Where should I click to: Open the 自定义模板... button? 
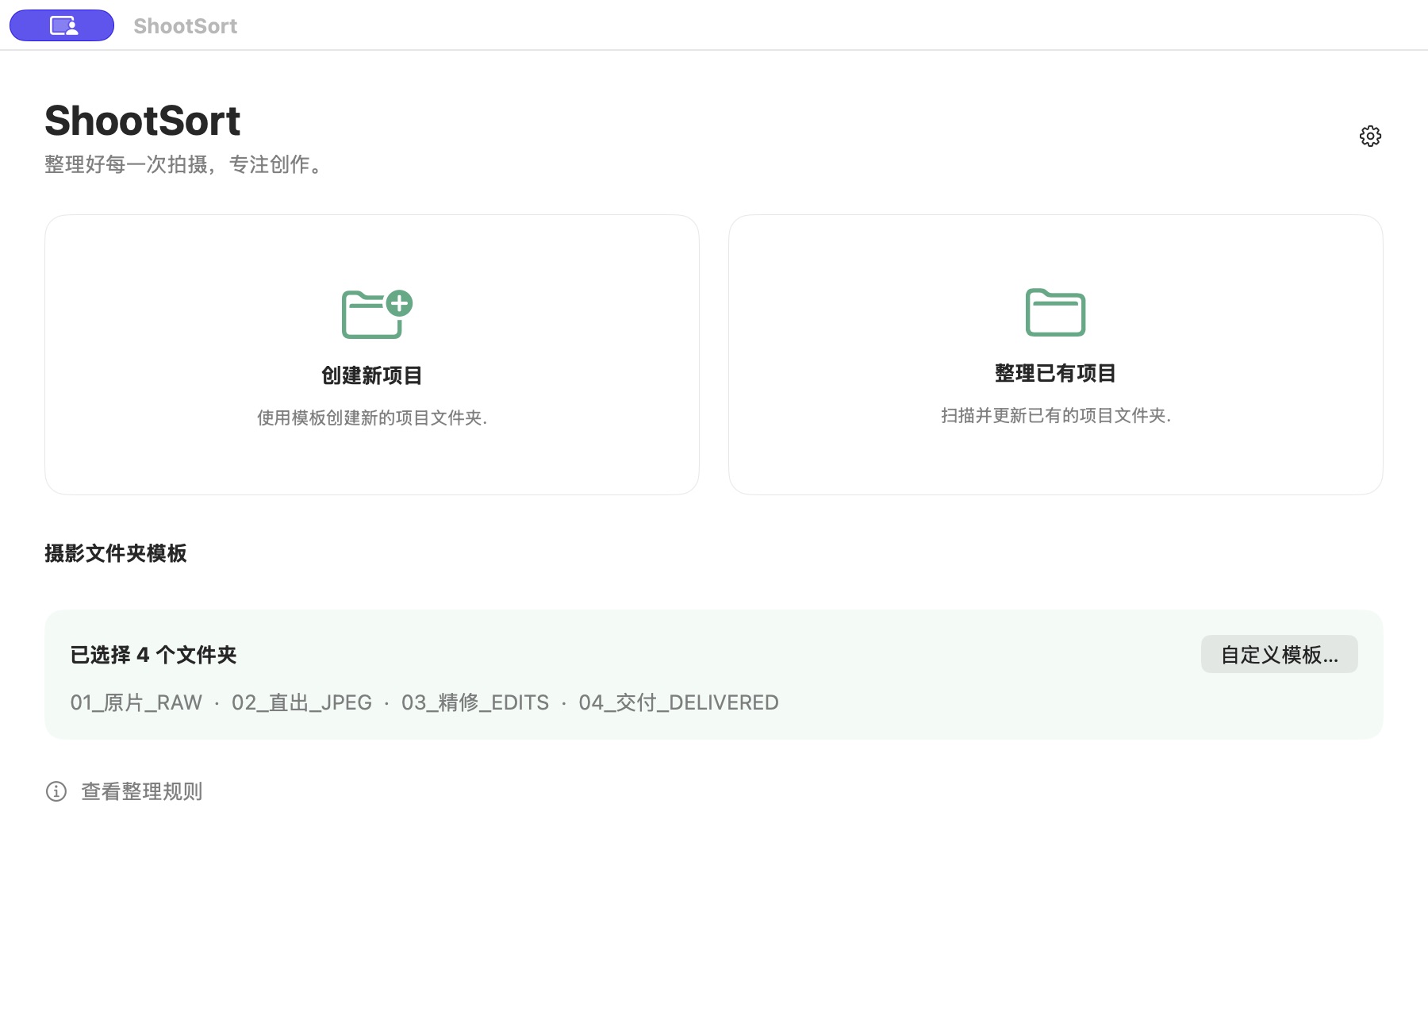1279,654
